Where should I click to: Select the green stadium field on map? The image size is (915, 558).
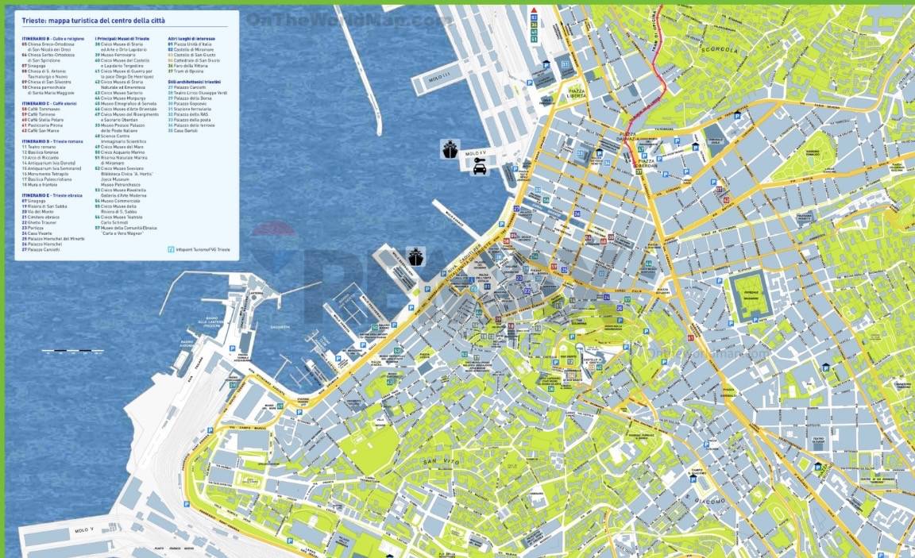click(x=751, y=295)
